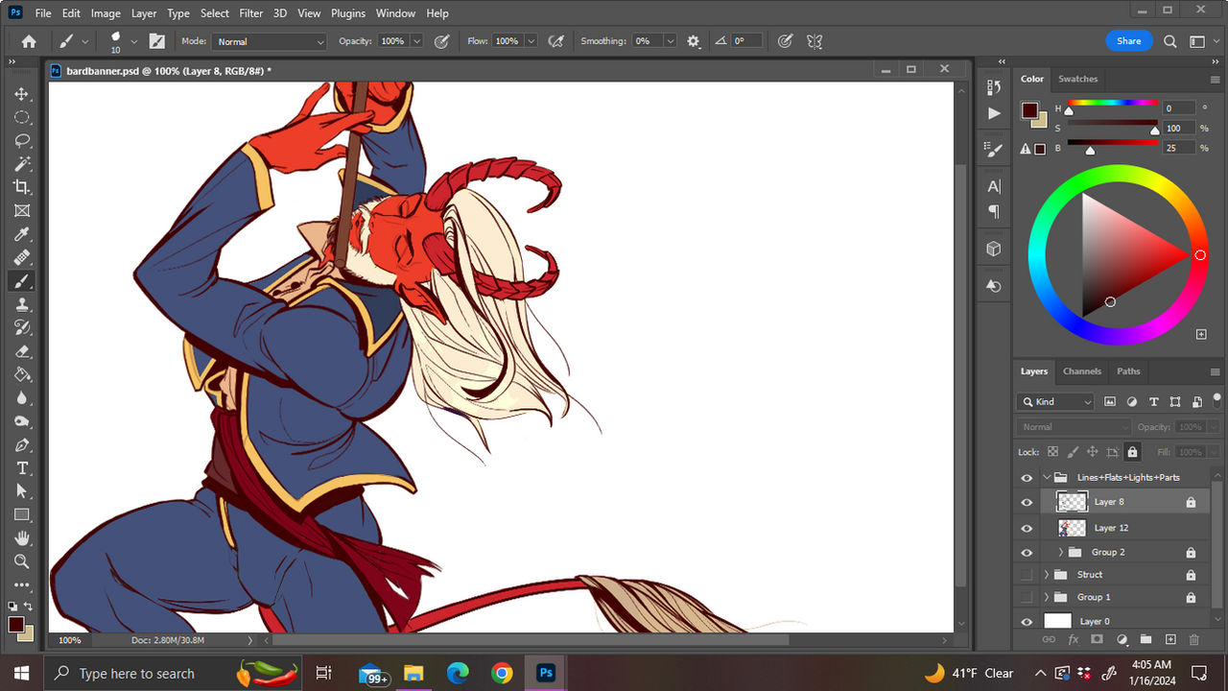The height and width of the screenshot is (691, 1228).
Task: Choose the Type tool
Action: [x=21, y=468]
